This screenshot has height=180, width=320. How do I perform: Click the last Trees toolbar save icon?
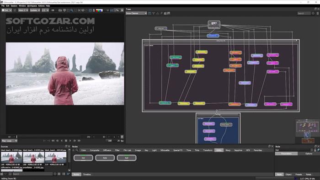pyautogui.click(x=169, y=13)
